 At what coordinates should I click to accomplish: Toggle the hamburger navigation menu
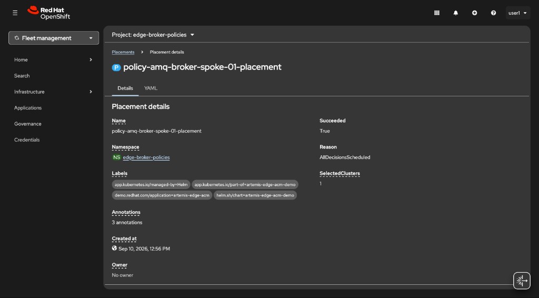pos(15,13)
